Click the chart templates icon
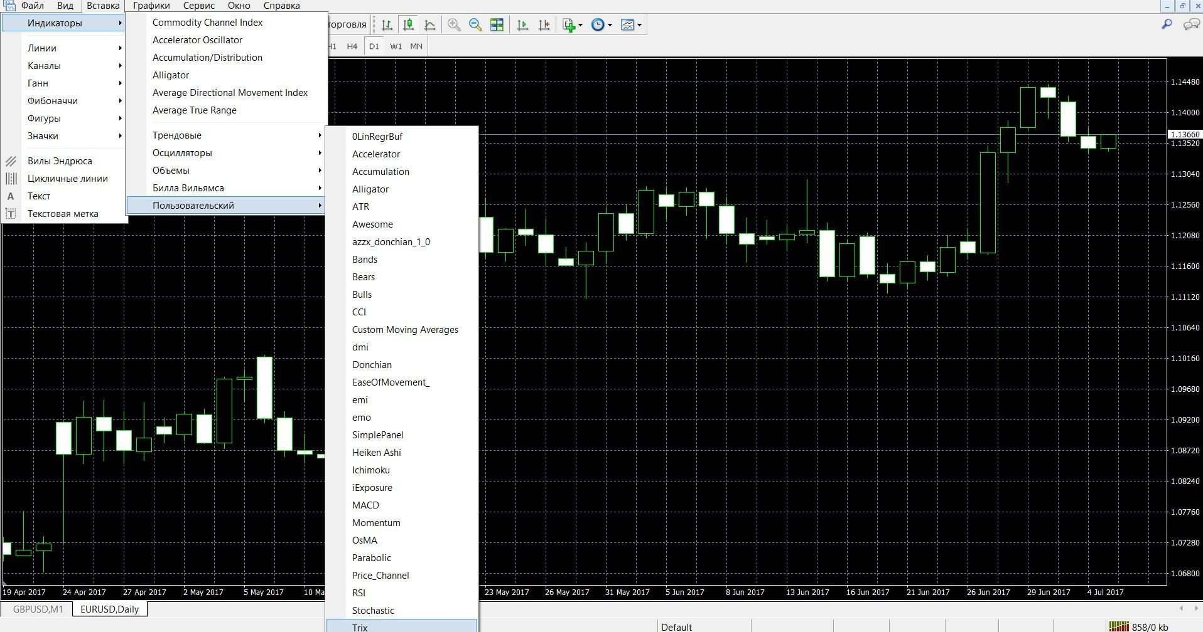This screenshot has height=632, width=1203. click(627, 25)
